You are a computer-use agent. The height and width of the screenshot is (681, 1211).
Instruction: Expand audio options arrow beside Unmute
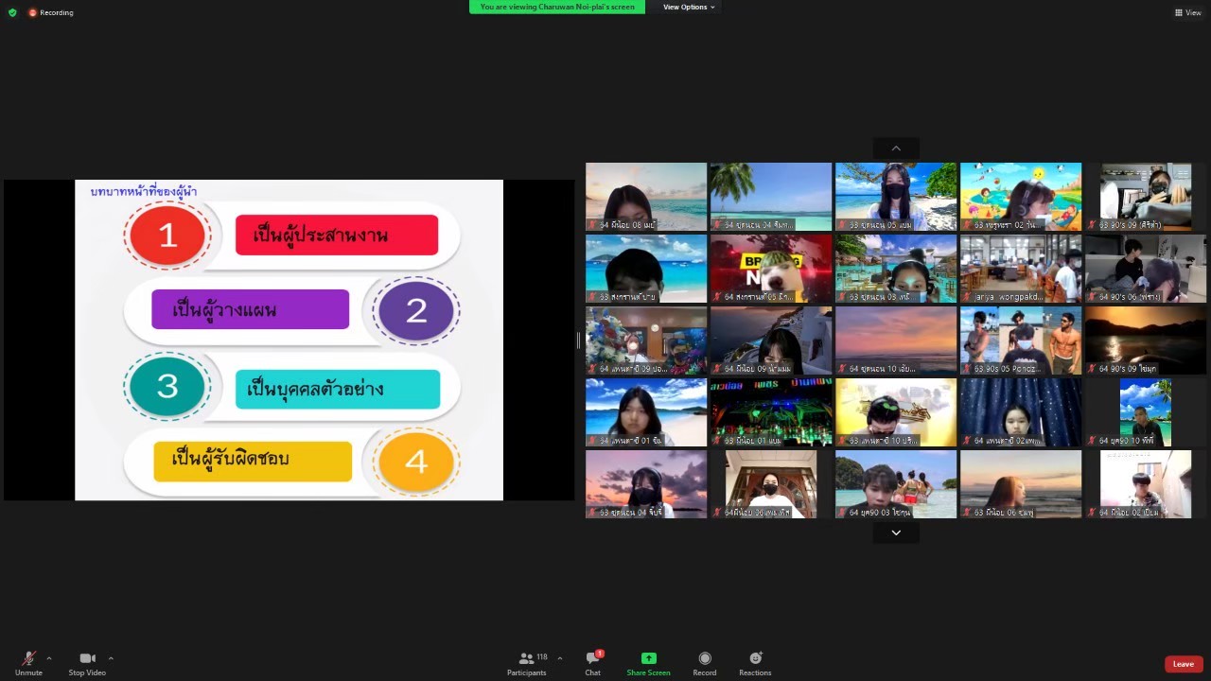[x=49, y=658]
